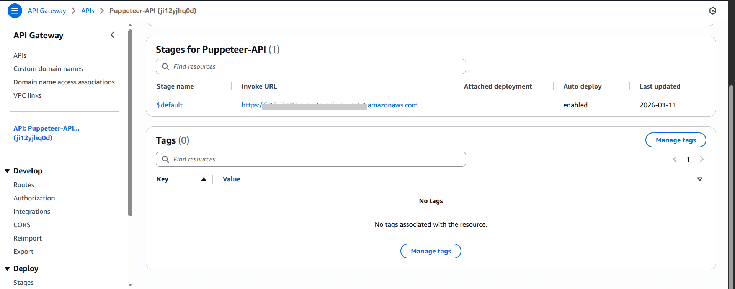Click the sidebar vertical scrollbar
This screenshot has width=735, height=289.
coord(130,115)
